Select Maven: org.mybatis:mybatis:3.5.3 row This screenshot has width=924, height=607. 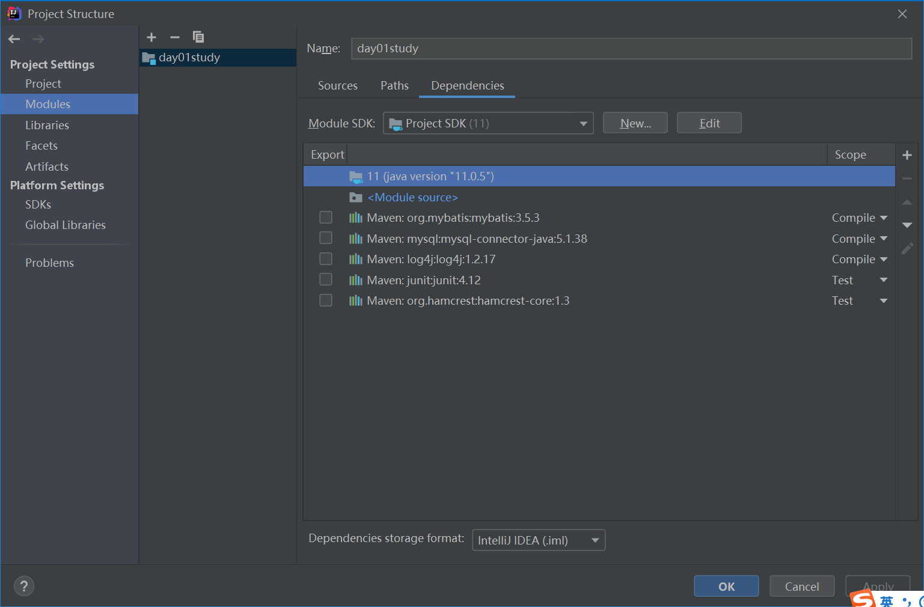(599, 218)
